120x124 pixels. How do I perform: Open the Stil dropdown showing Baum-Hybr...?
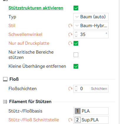91,26
